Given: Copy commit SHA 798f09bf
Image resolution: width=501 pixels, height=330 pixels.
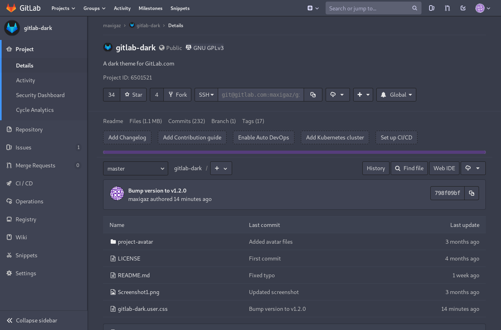Looking at the screenshot, I should pos(471,193).
